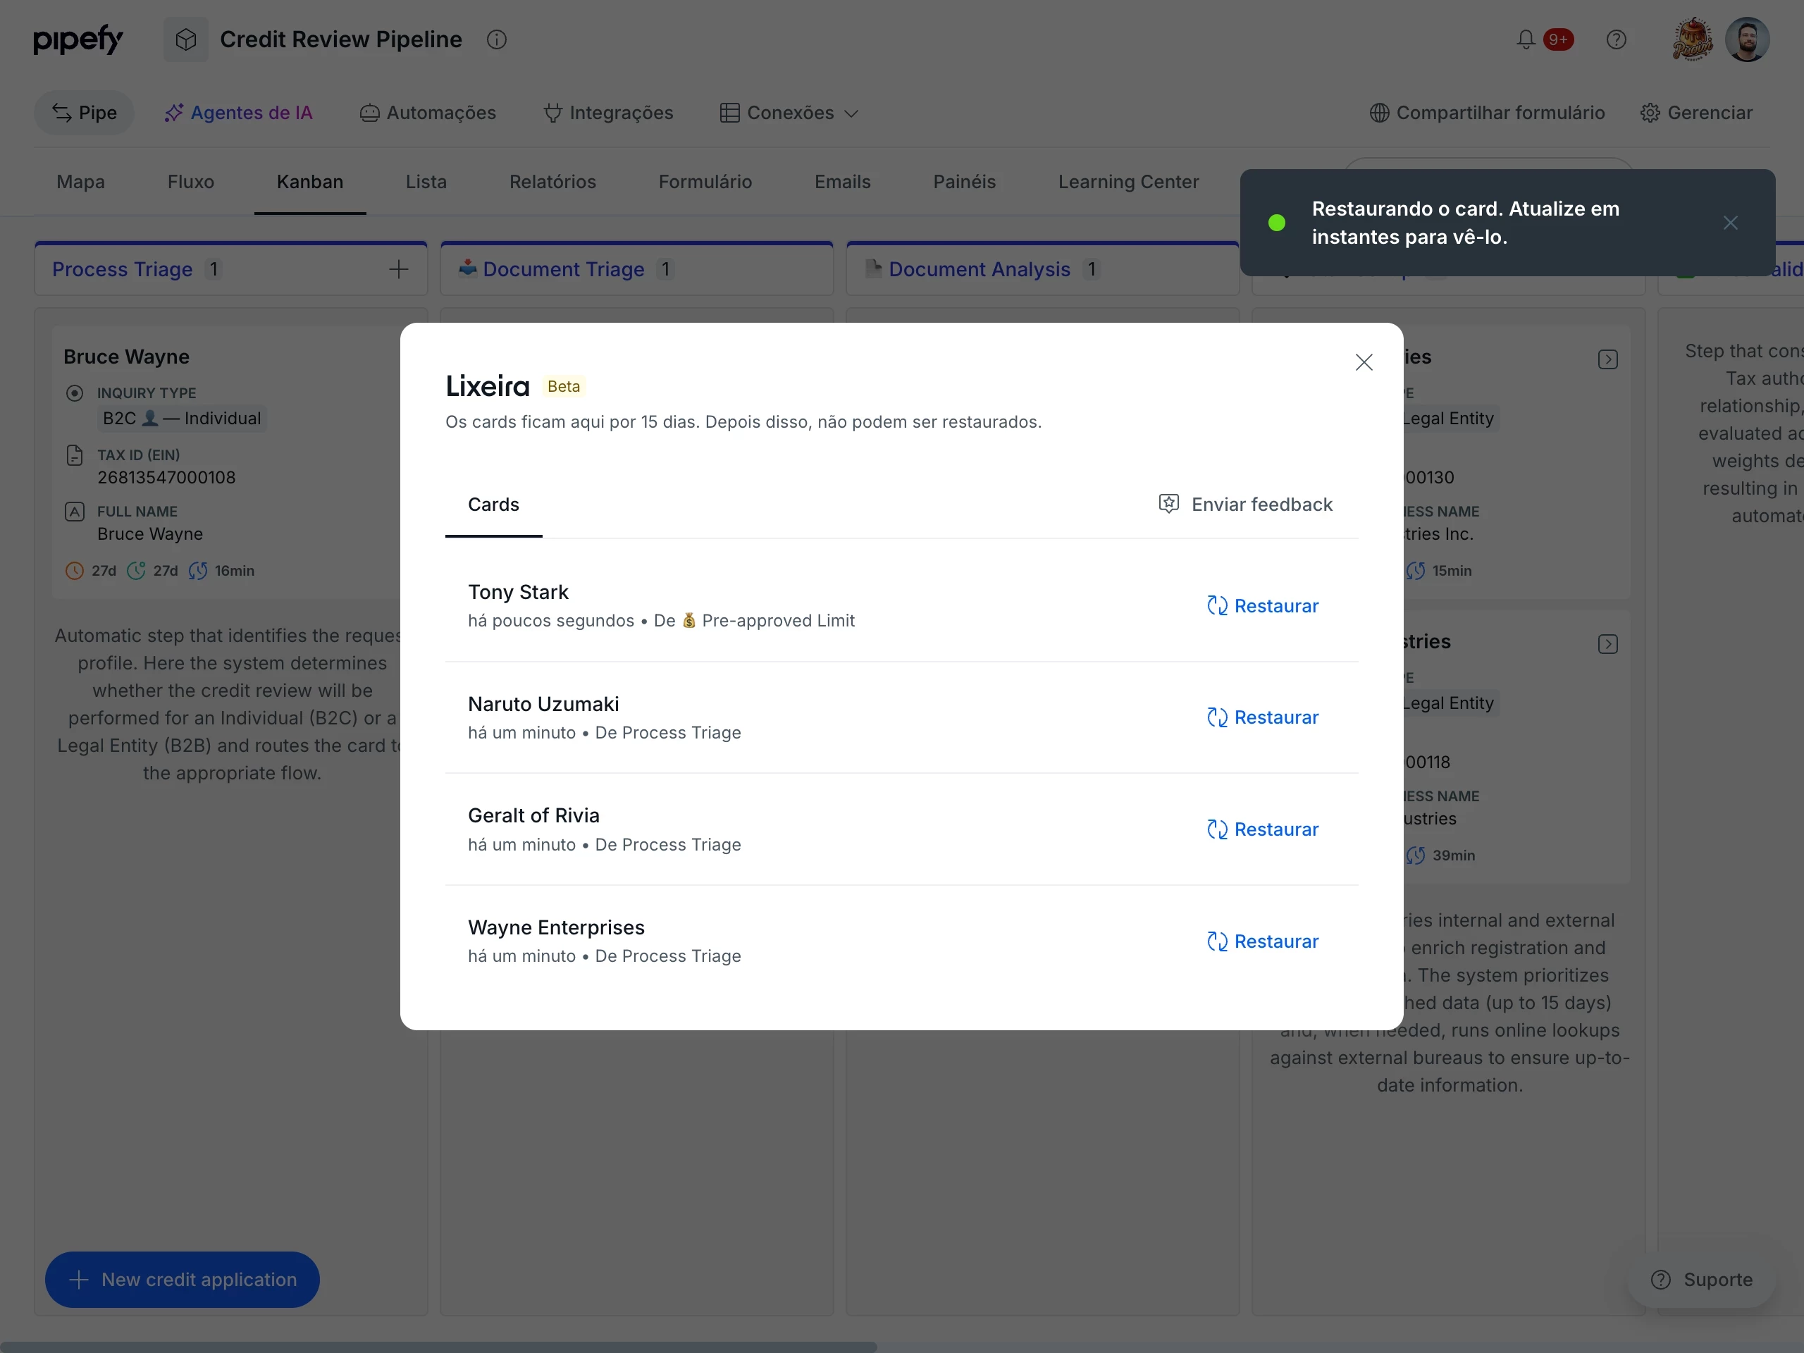The width and height of the screenshot is (1804, 1353).
Task: Click Enviar feedback link
Action: [x=1245, y=505]
